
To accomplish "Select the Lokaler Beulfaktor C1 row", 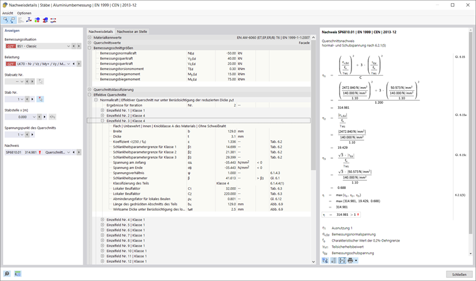I will pyautogui.click(x=201, y=188).
